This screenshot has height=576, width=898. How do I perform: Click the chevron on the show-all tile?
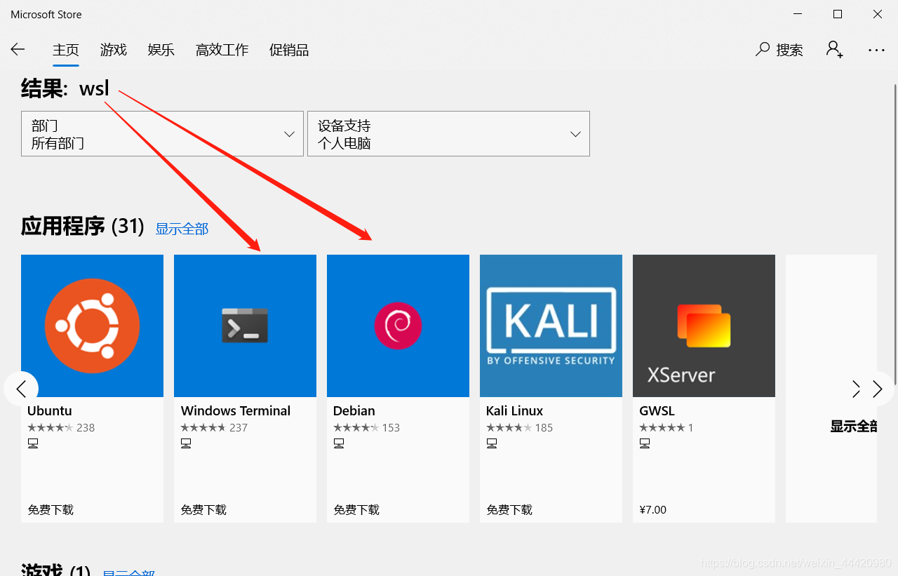point(856,389)
